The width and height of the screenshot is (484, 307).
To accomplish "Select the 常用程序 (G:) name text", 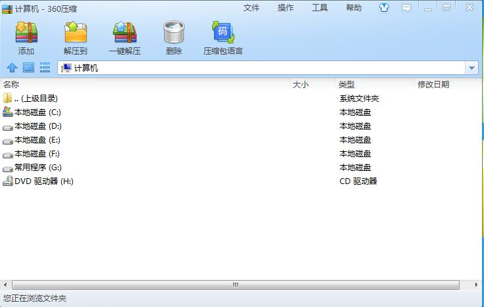I will [x=38, y=168].
